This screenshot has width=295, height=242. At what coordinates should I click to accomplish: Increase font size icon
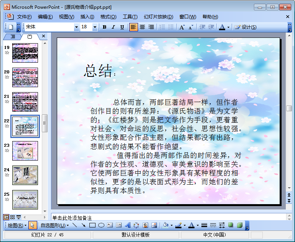click(x=182, y=27)
